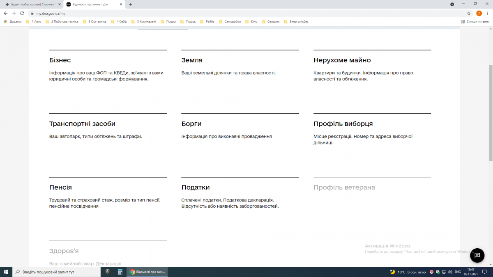Open the new tab plus button
Viewport: 493px width, 277px height.
(x=131, y=4)
